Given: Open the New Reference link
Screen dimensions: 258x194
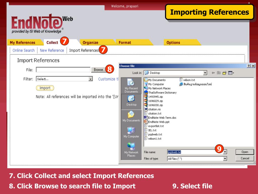Looking at the screenshot, I should point(52,50).
